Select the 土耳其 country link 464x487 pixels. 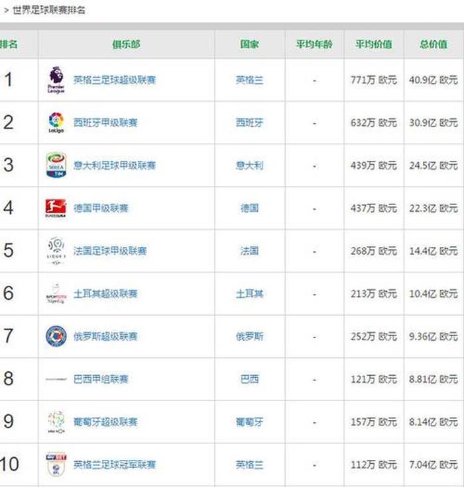[x=249, y=293]
